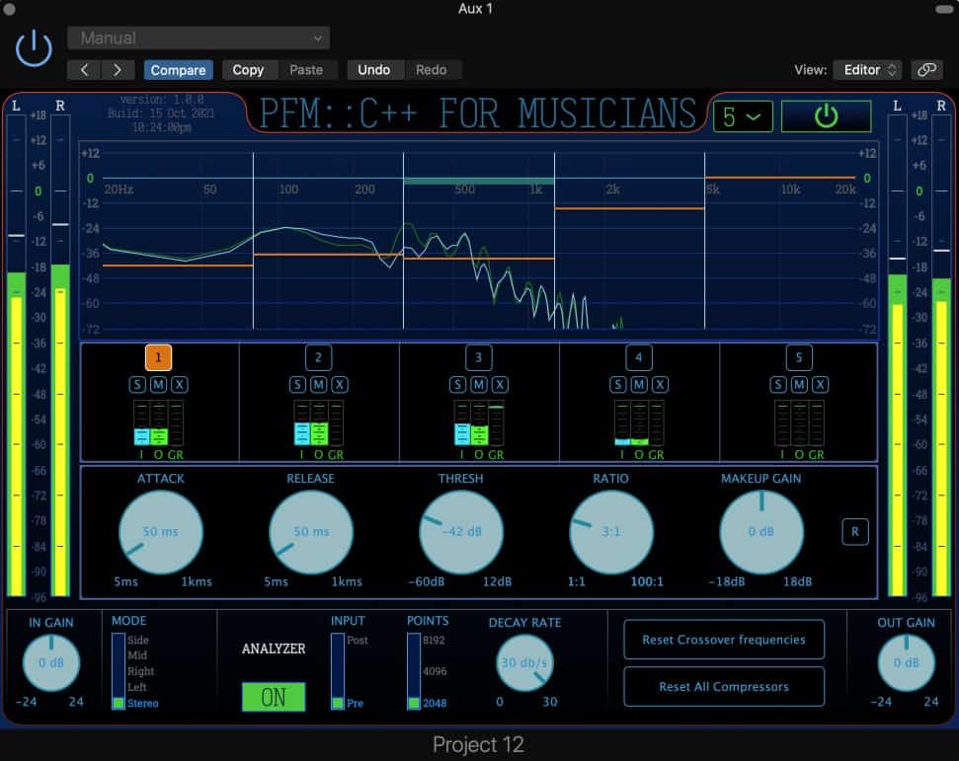Open the band count 5 dropdown

(742, 116)
